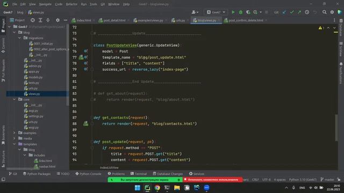The height and width of the screenshot is (193, 344).
Task: Open the profiler run icon
Action: (x=255, y=12)
